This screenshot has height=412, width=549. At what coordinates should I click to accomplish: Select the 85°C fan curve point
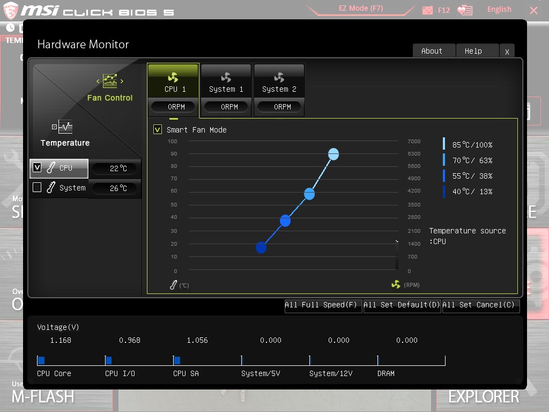coord(333,154)
